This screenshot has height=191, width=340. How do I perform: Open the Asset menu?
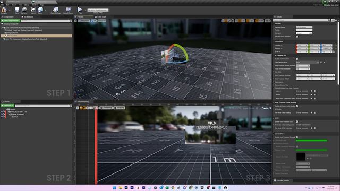14,5
